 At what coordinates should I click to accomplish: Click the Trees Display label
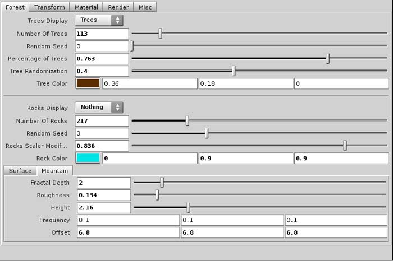coord(48,21)
